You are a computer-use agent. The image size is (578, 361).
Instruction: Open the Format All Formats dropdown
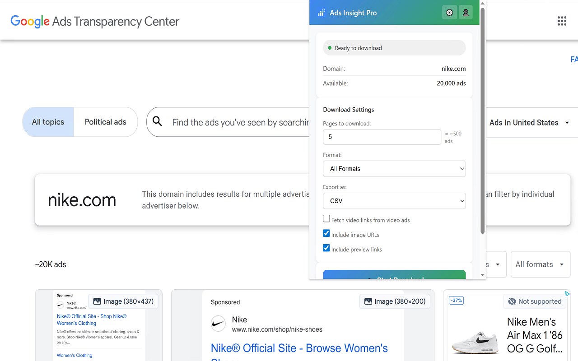click(x=394, y=169)
